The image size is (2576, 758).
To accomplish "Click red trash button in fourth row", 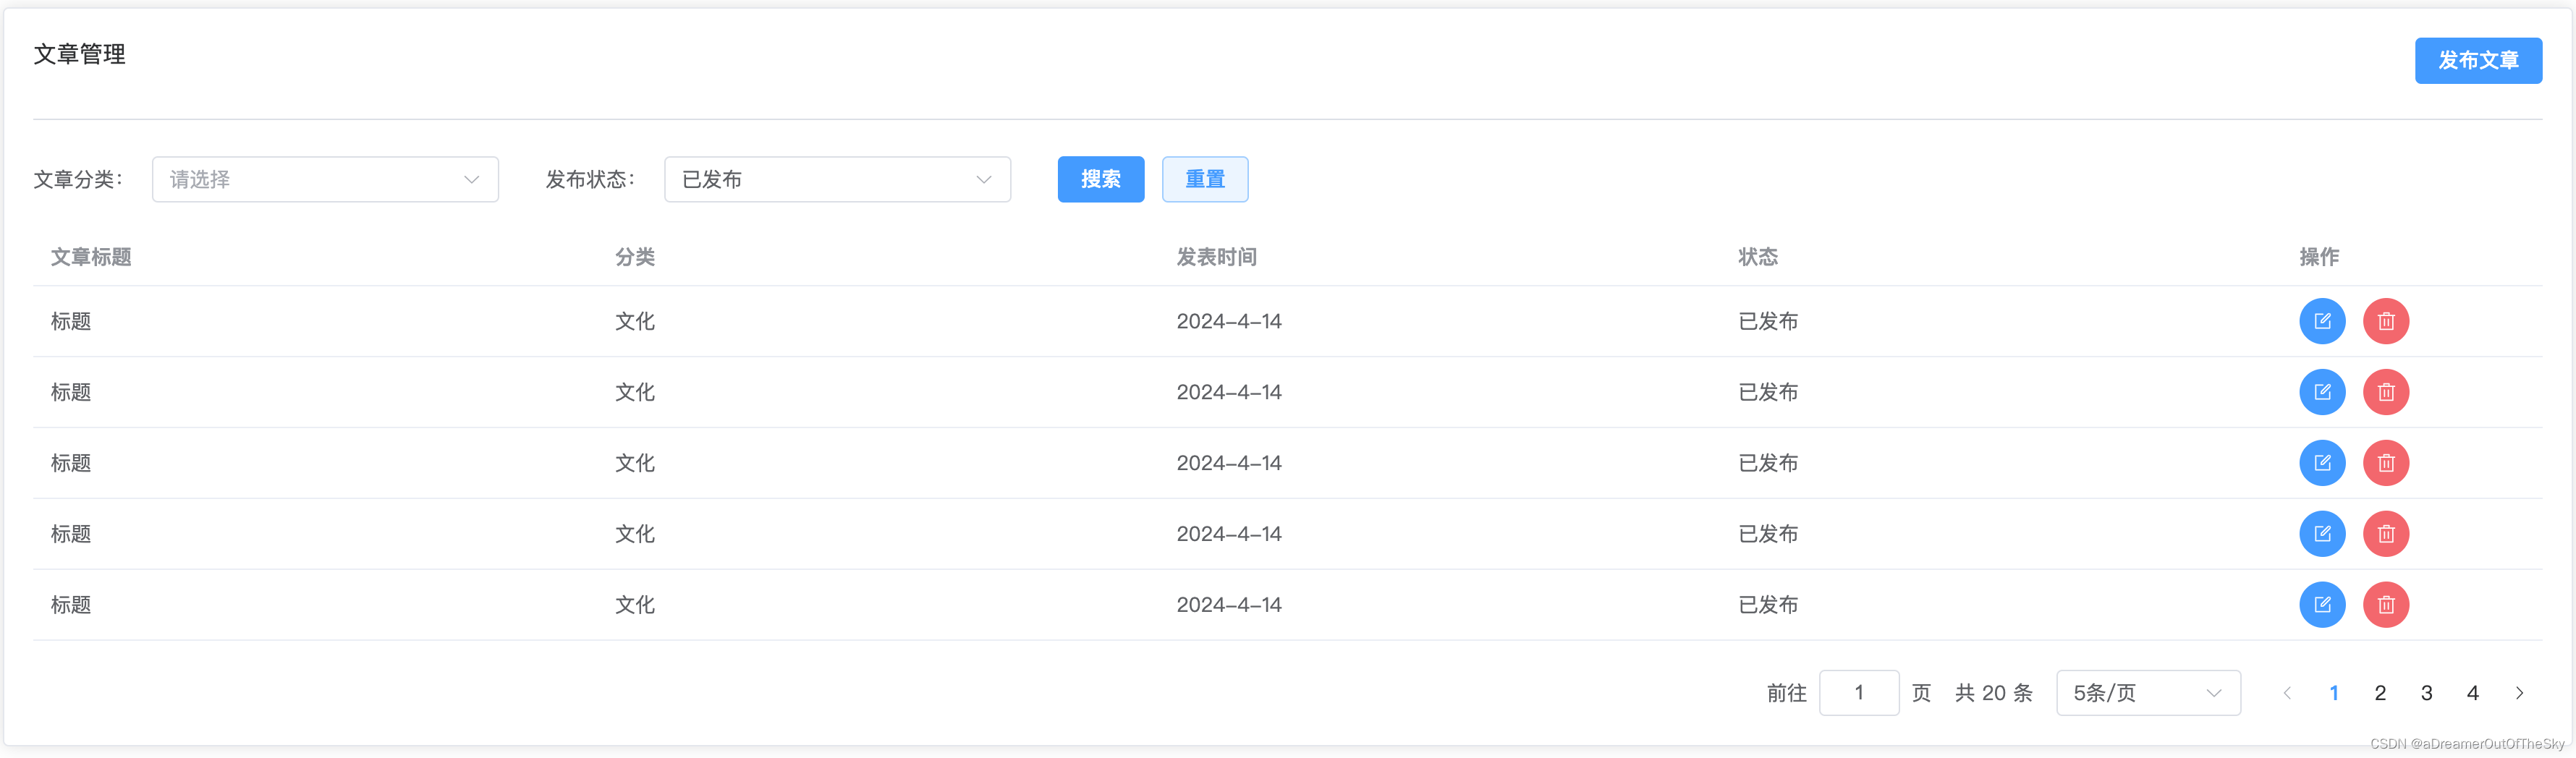I will [x=2386, y=534].
